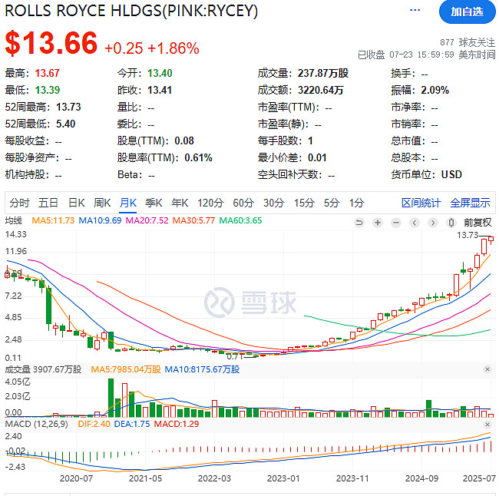Reset chart view with the undo arrow icon
Screen dimensions: 499x496
359,223
